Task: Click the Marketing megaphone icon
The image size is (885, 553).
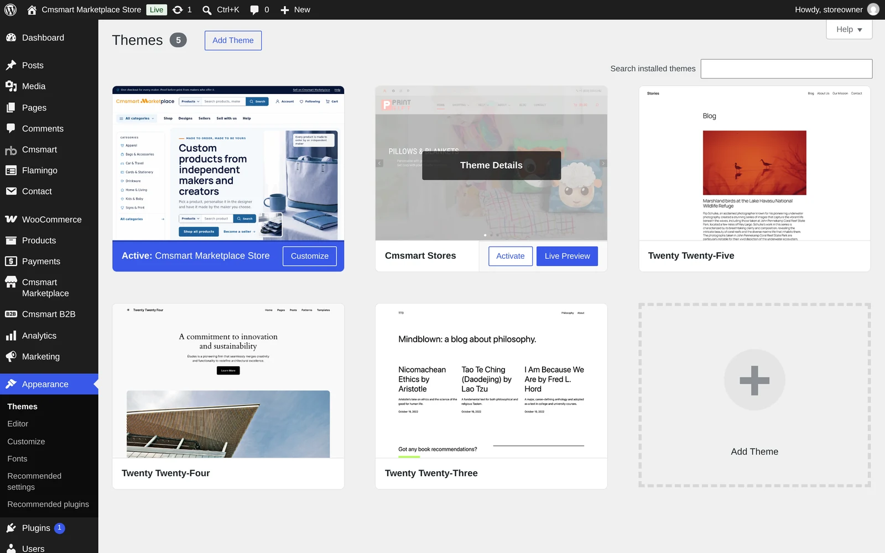Action: tap(11, 357)
